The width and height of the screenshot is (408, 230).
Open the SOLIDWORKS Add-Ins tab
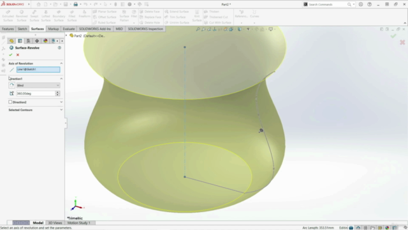[95, 29]
